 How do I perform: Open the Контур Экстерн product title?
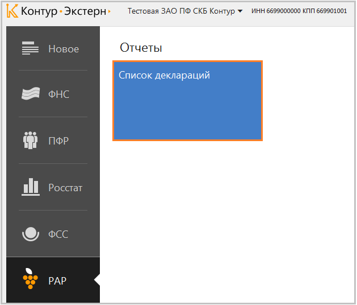[x=64, y=11]
